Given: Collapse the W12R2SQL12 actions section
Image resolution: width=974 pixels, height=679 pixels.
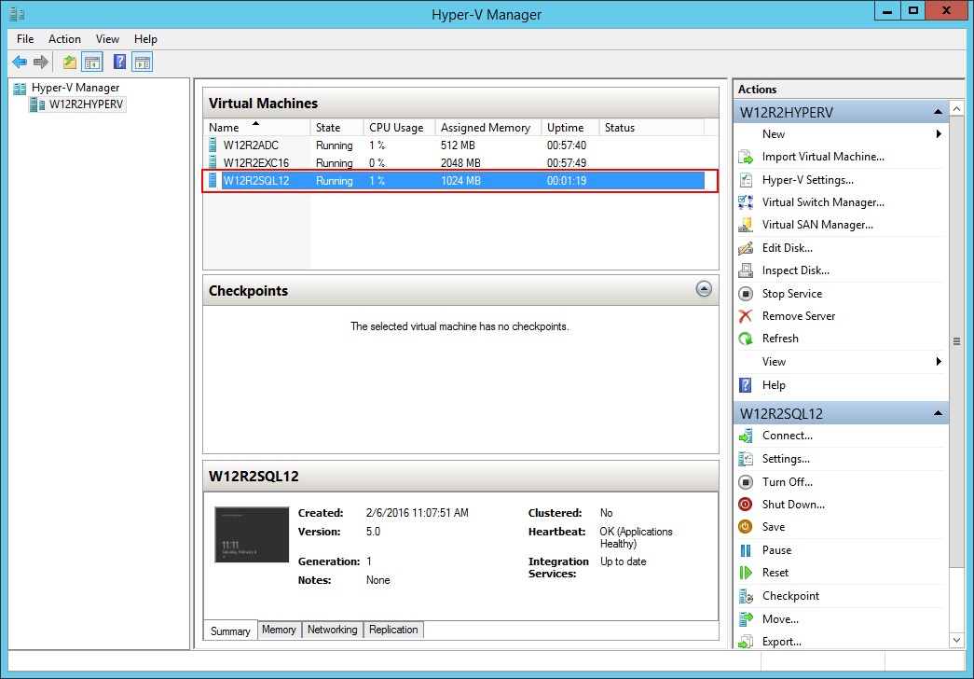Looking at the screenshot, I should coord(938,413).
